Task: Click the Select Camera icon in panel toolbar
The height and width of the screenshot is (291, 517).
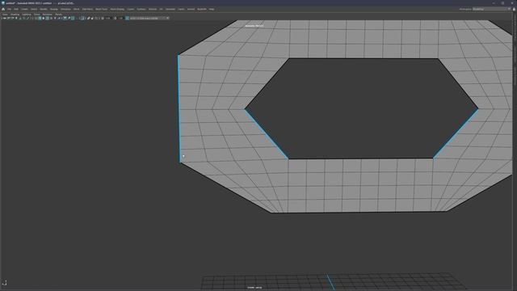Action: point(4,18)
